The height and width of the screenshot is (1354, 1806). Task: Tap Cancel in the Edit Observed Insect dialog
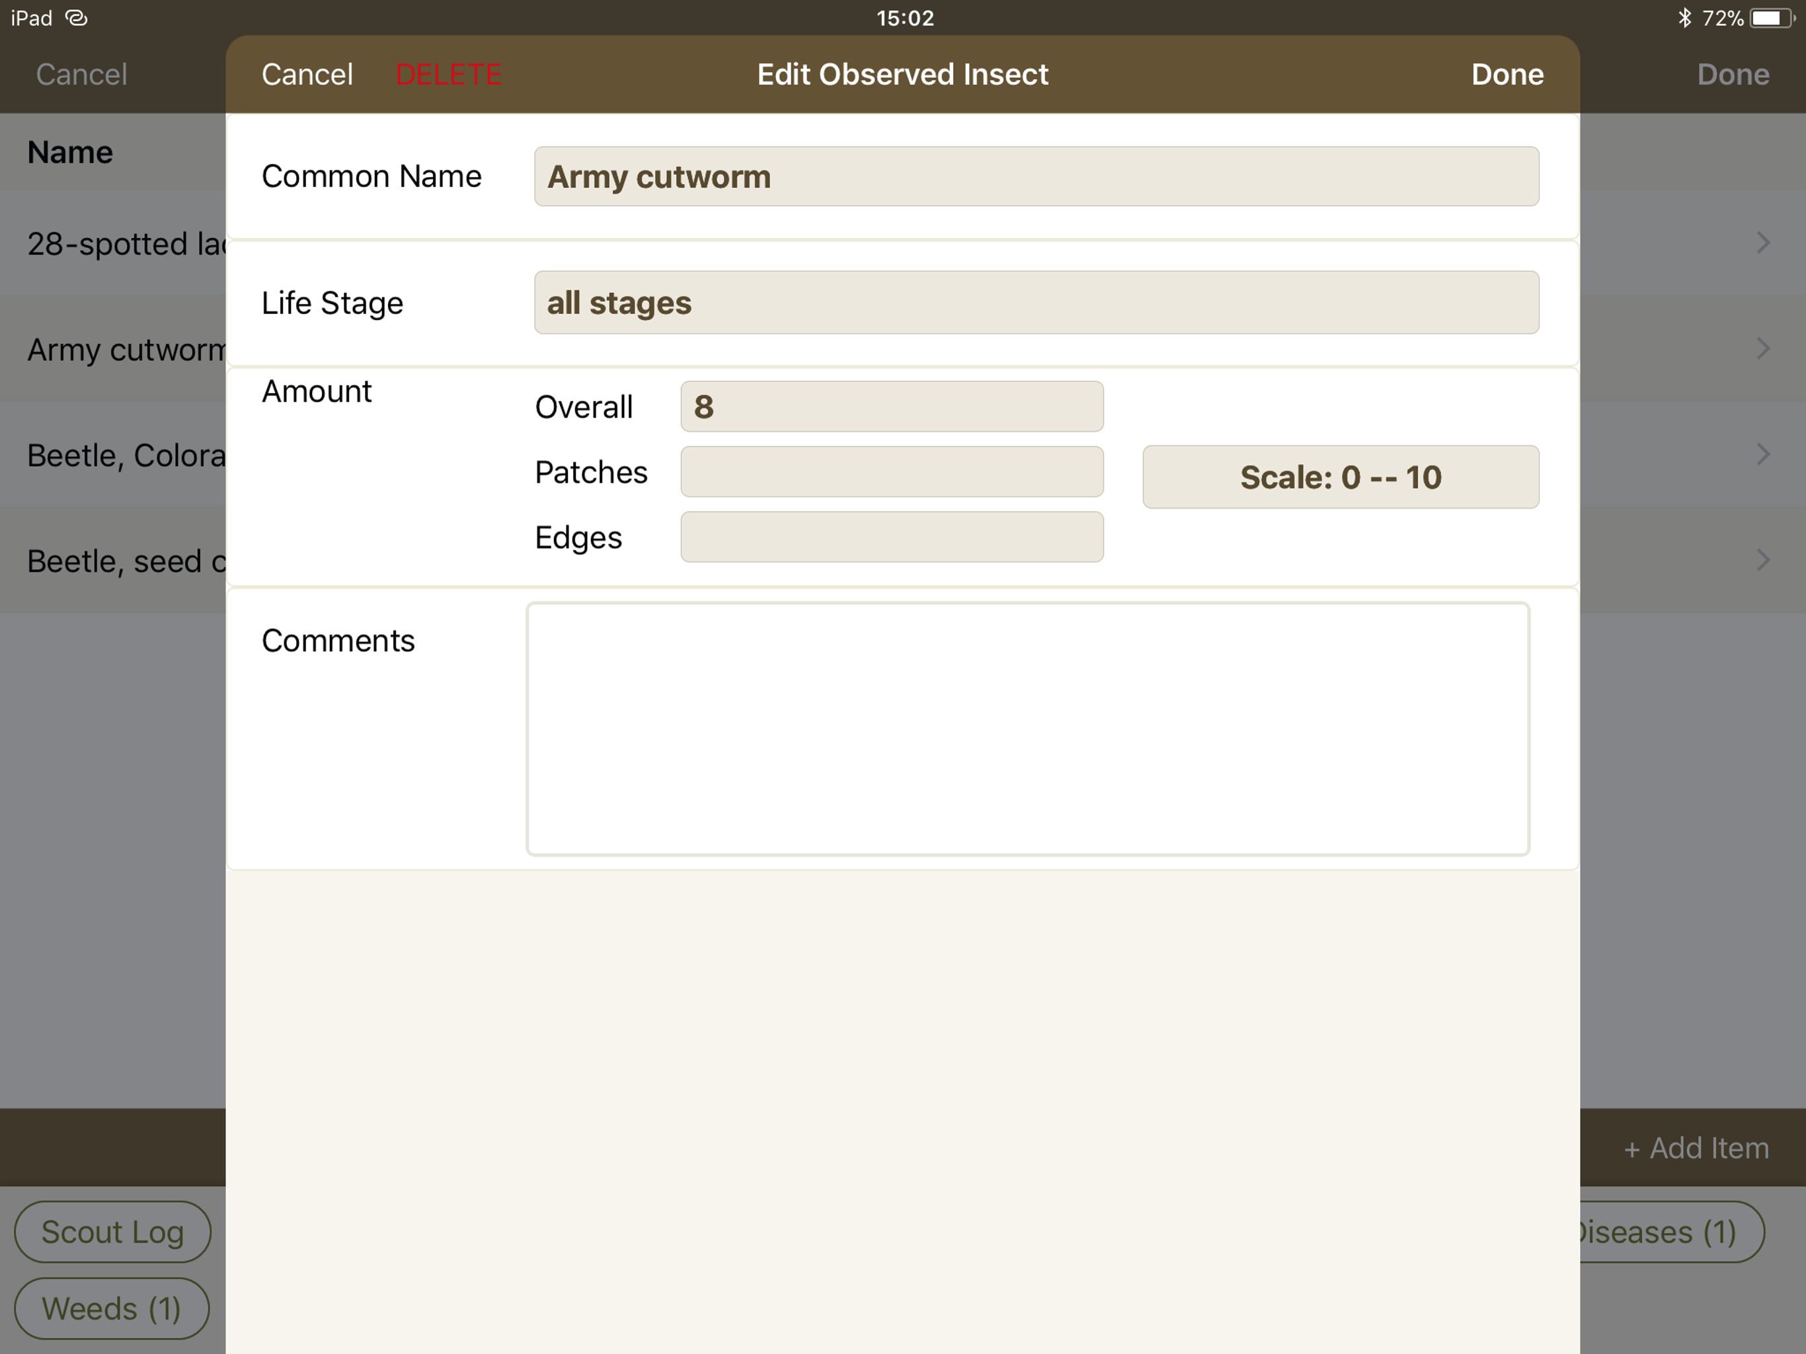pyautogui.click(x=307, y=74)
